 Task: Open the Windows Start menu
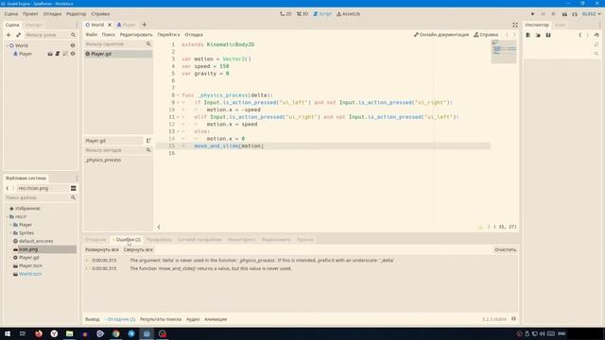8,333
